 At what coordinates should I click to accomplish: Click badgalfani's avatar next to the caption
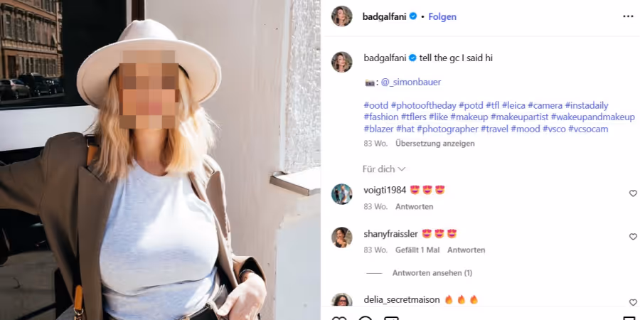point(341,62)
